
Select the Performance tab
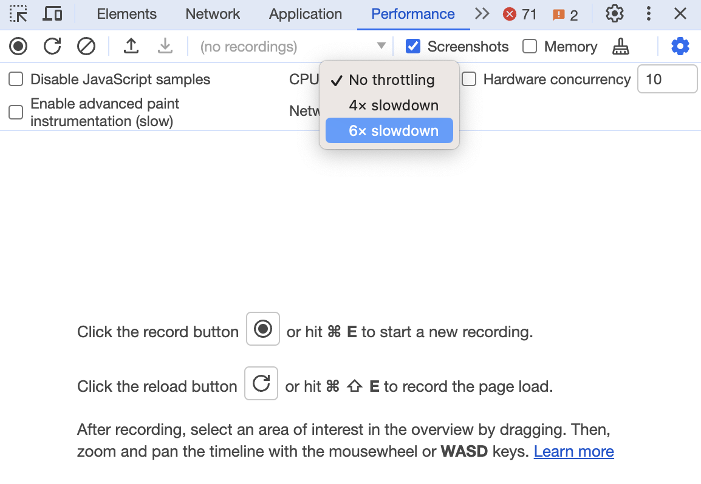pos(413,14)
